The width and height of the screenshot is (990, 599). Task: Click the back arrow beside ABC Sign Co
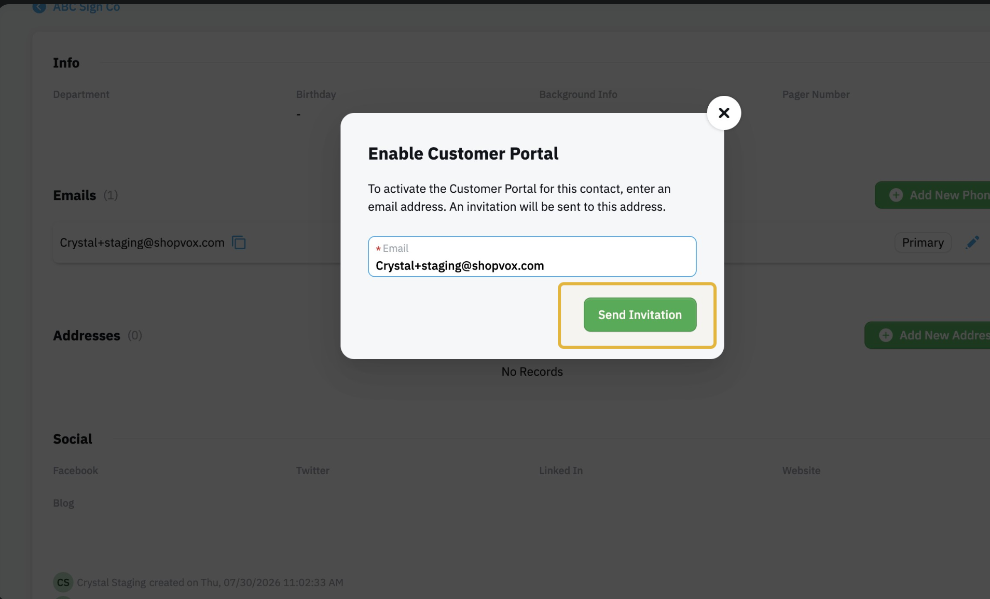click(x=39, y=7)
